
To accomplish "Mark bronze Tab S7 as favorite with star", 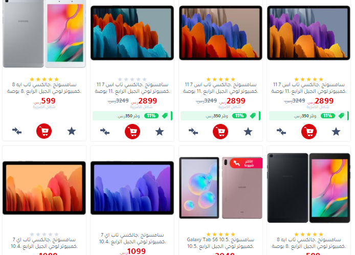I will (x=248, y=132).
